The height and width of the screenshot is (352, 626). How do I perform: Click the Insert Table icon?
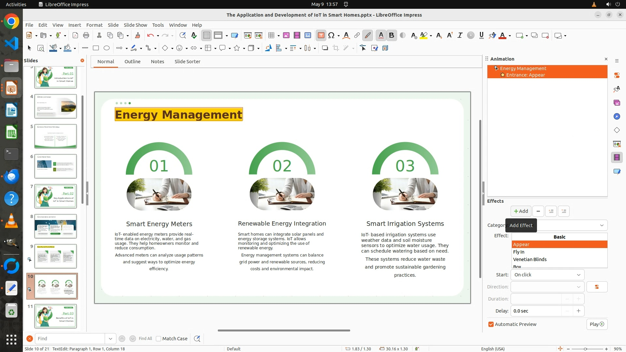click(x=271, y=36)
